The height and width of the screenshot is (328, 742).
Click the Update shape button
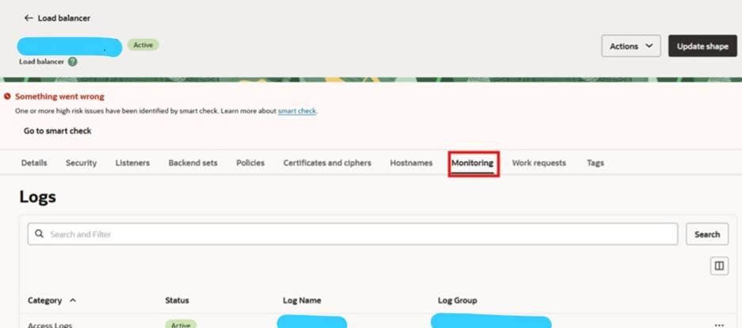click(702, 46)
